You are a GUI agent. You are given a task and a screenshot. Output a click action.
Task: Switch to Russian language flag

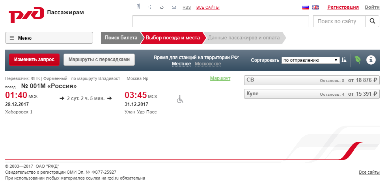(x=306, y=7)
